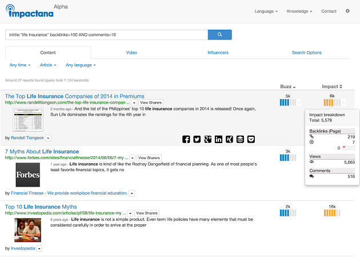360x257 pixels.
Task: Sort results by the Impact column
Action: click(332, 86)
